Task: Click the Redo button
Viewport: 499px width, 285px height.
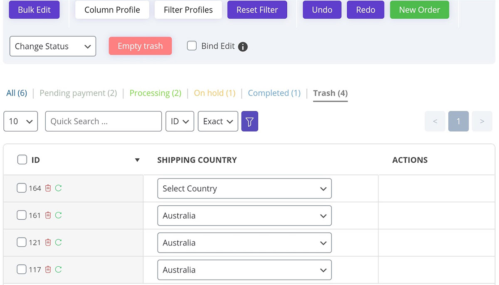Action: [x=366, y=10]
